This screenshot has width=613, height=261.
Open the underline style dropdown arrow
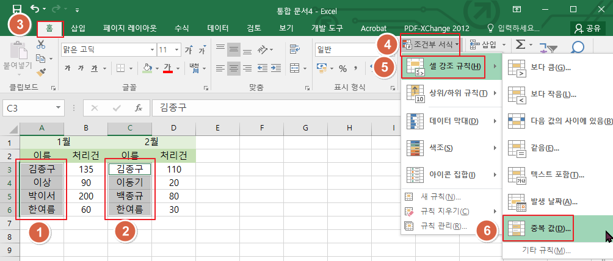coord(105,69)
